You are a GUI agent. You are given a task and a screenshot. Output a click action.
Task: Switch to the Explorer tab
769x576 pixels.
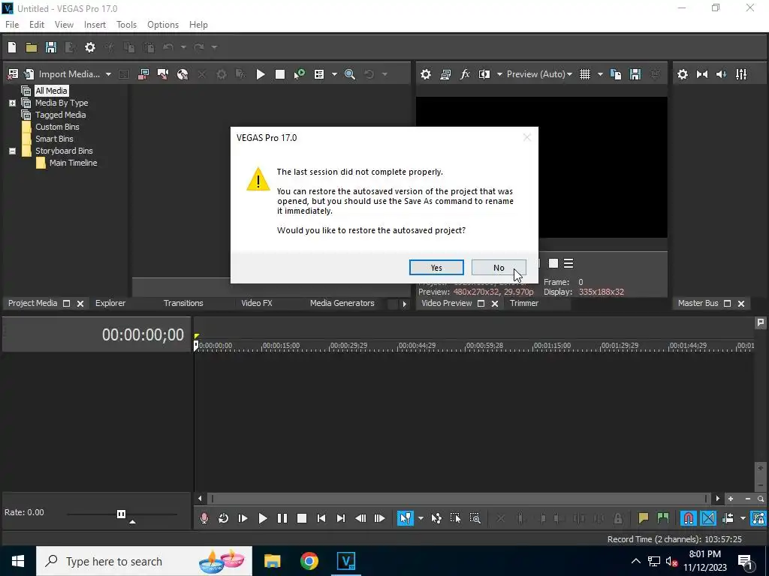[110, 303]
